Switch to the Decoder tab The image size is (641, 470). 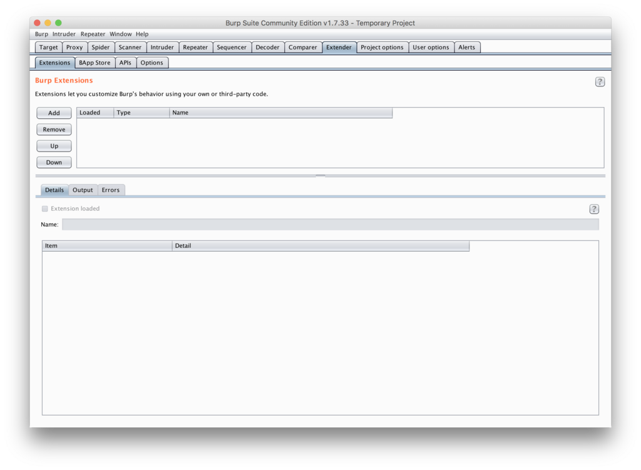click(267, 48)
